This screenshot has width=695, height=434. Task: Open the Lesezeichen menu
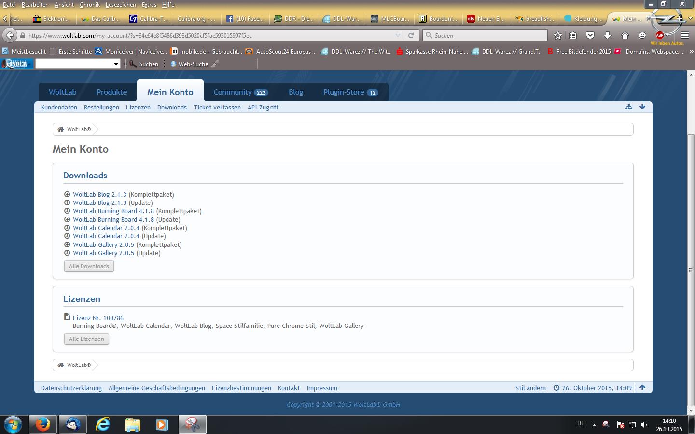point(120,4)
